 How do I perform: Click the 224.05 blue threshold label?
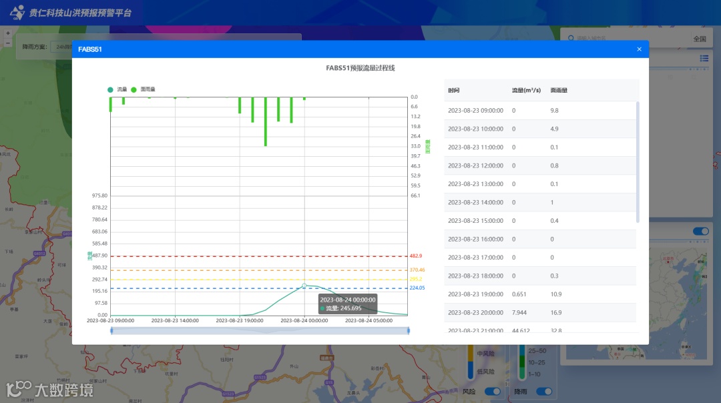pyautogui.click(x=417, y=288)
